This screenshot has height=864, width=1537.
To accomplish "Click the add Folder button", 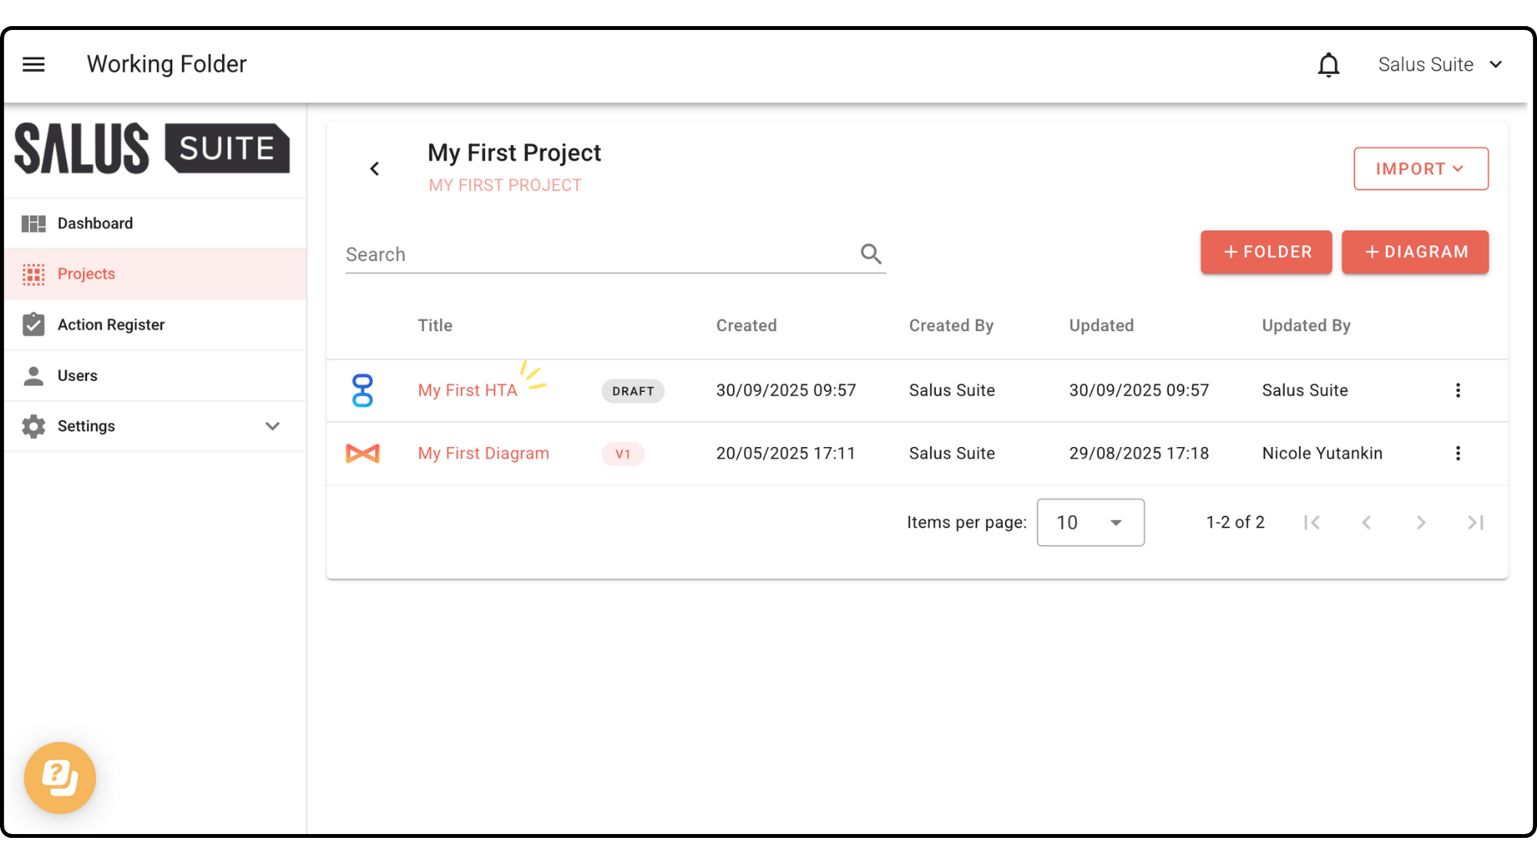I will [1266, 252].
